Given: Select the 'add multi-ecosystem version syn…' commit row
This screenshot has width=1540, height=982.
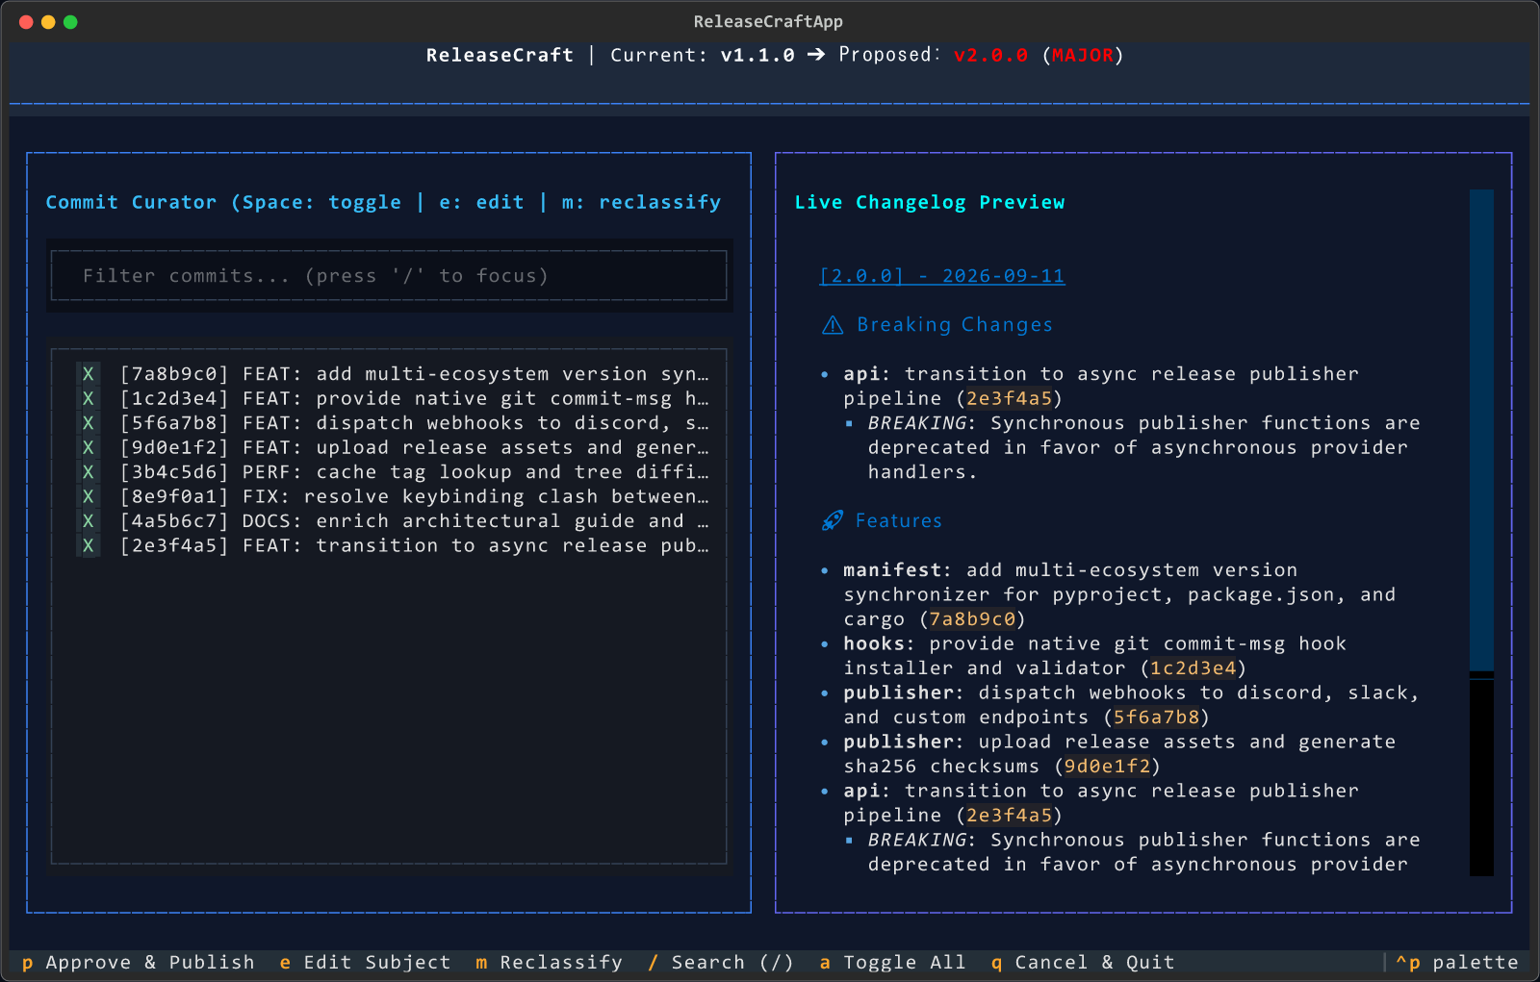Looking at the screenshot, I should coord(389,374).
